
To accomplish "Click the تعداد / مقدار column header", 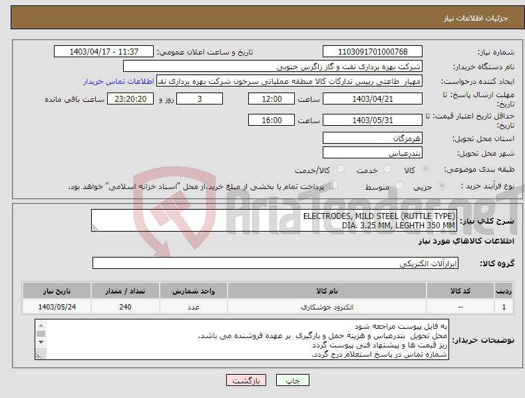I will [125, 291].
